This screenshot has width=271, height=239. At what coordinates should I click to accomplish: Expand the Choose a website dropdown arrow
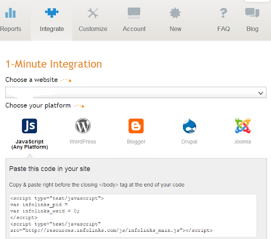click(261, 93)
